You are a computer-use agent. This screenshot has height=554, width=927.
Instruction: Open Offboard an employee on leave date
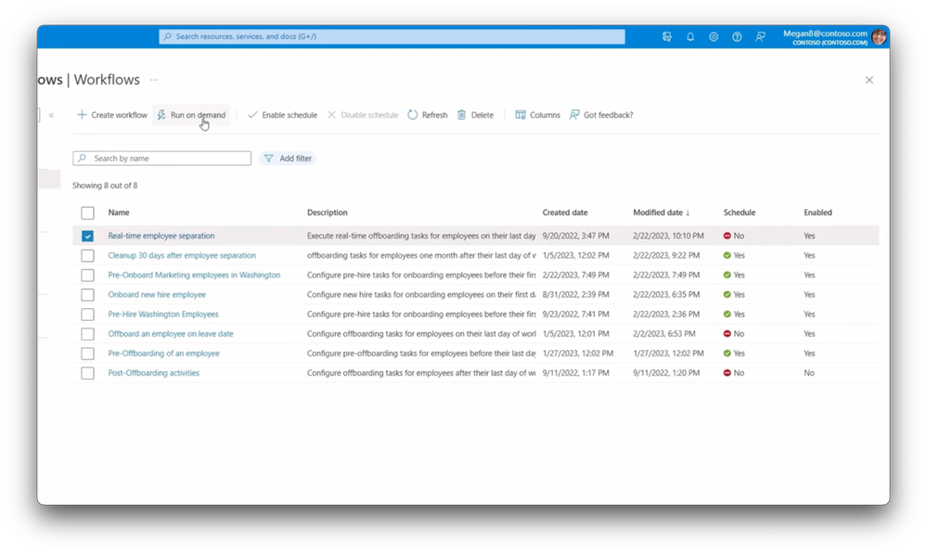pyautogui.click(x=171, y=333)
